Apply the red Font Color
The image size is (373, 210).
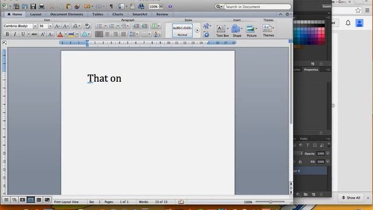[x=60, y=34]
